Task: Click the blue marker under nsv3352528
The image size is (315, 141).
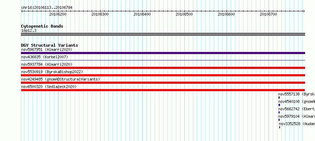Action: pyautogui.click(x=280, y=127)
